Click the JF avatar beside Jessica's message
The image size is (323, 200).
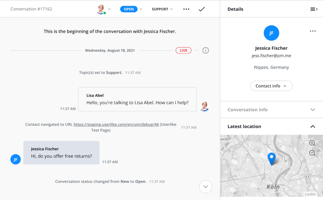[x=15, y=159]
